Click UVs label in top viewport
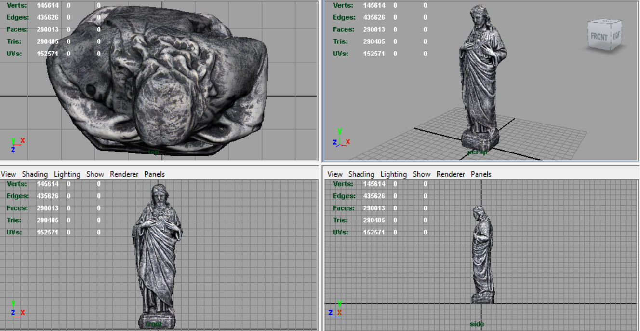The width and height of the screenshot is (640, 331). pyautogui.click(x=15, y=54)
